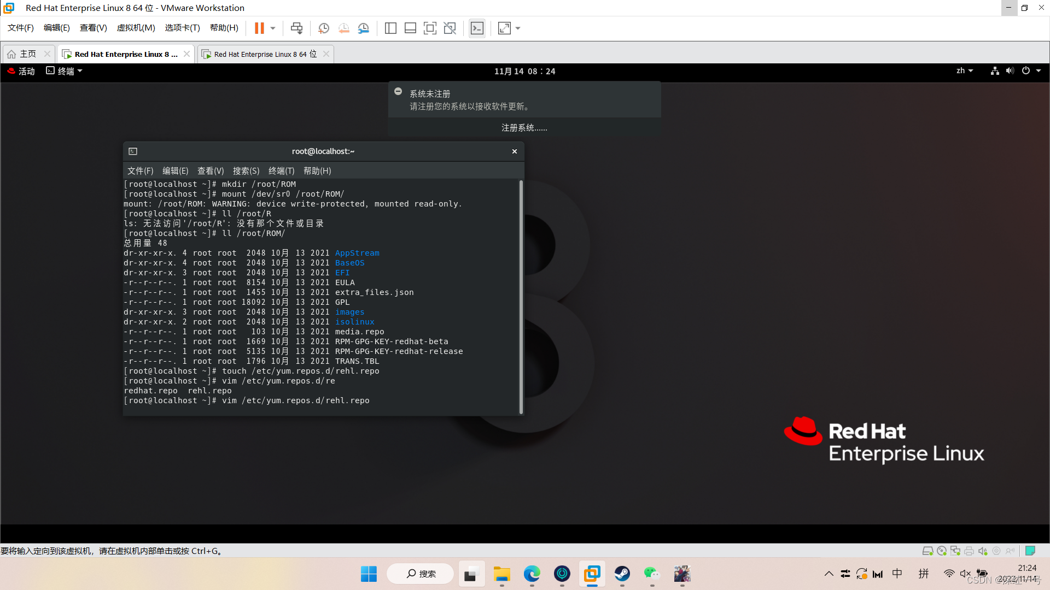This screenshot has height=590, width=1050.
Task: Click the terminal icon in the terminal title bar
Action: 133,151
